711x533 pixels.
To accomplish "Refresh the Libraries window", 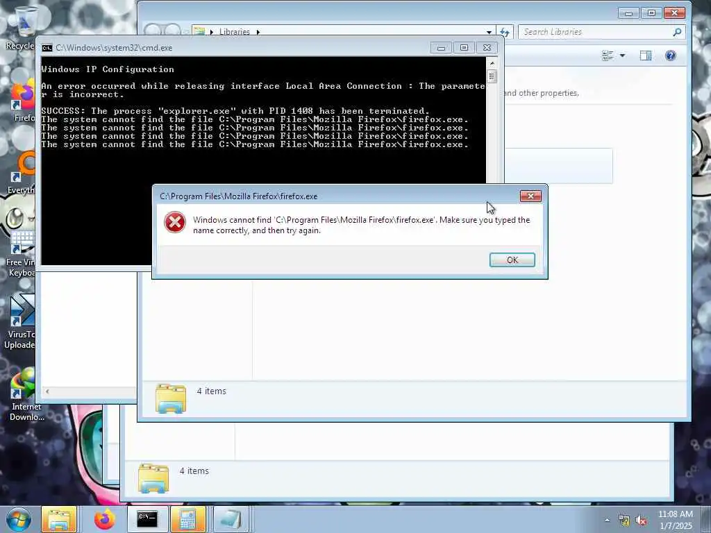I will point(505,32).
